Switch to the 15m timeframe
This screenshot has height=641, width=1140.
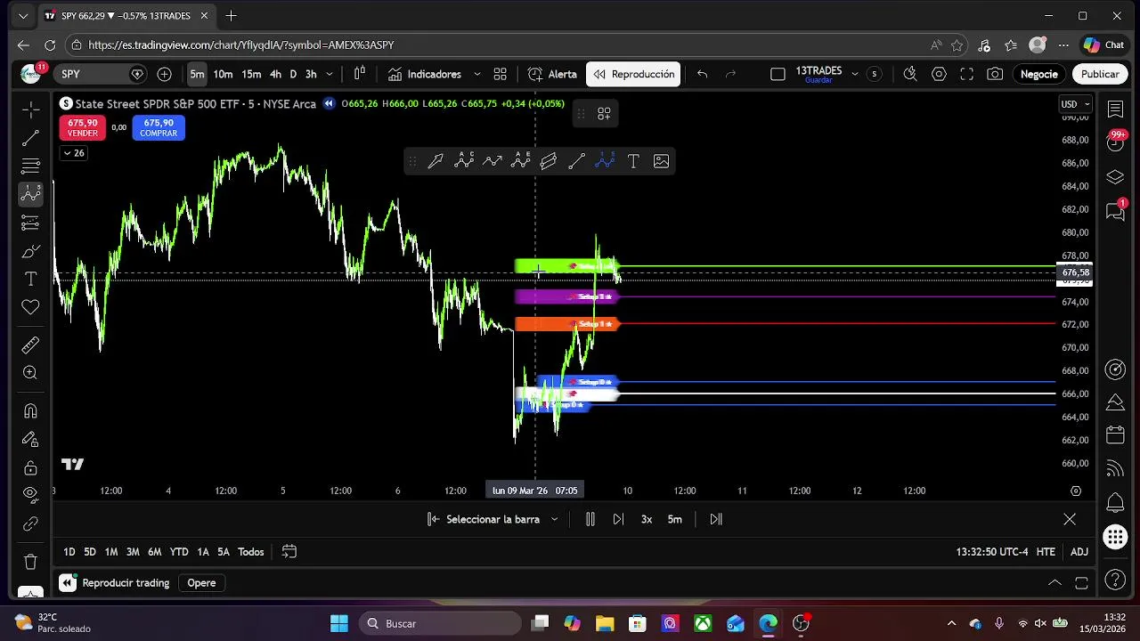(251, 74)
